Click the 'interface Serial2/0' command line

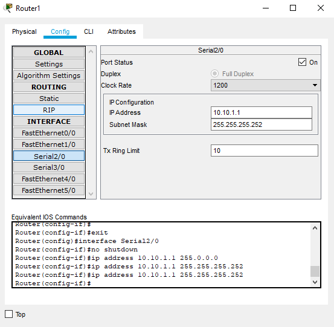(x=87, y=241)
